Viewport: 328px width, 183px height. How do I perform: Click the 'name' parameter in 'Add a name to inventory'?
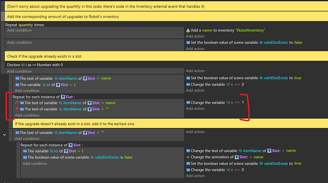[207, 30]
